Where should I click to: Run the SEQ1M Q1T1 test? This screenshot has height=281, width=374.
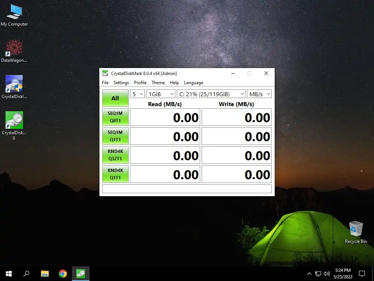pyautogui.click(x=115, y=136)
